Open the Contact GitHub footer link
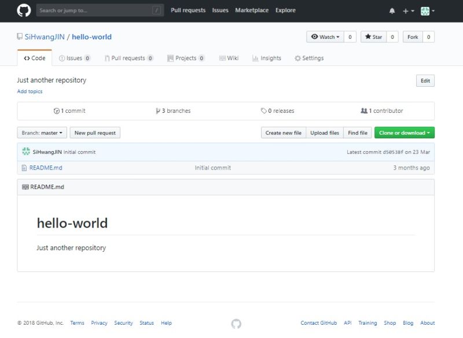Viewport: 463px width, 338px height. pyautogui.click(x=319, y=323)
